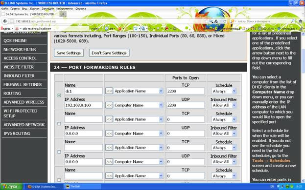Image resolution: width=305 pixels, height=190 pixels.
Task: Click the TCP port field containing 2200
Action: point(186,91)
